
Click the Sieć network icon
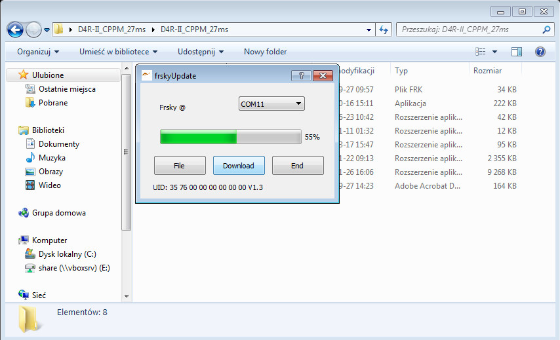coord(24,295)
